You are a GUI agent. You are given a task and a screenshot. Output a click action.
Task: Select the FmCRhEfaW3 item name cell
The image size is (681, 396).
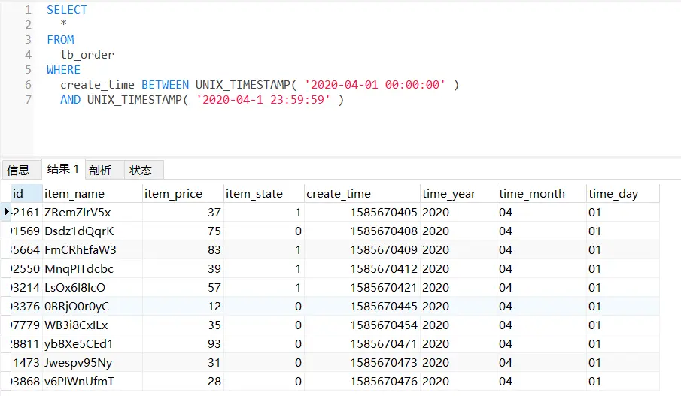[93, 249]
